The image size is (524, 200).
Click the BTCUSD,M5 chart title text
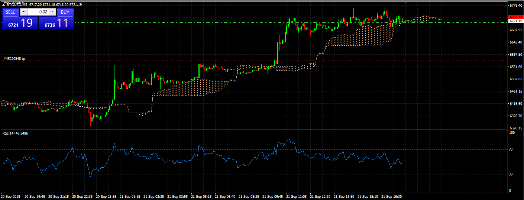click(17, 5)
